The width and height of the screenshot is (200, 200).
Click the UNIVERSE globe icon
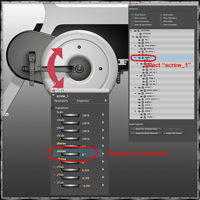pos(138,31)
